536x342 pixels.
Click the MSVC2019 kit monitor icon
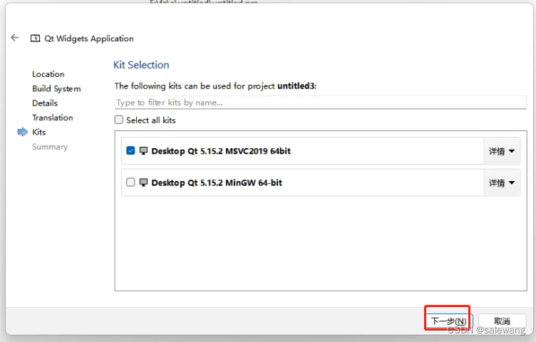143,150
